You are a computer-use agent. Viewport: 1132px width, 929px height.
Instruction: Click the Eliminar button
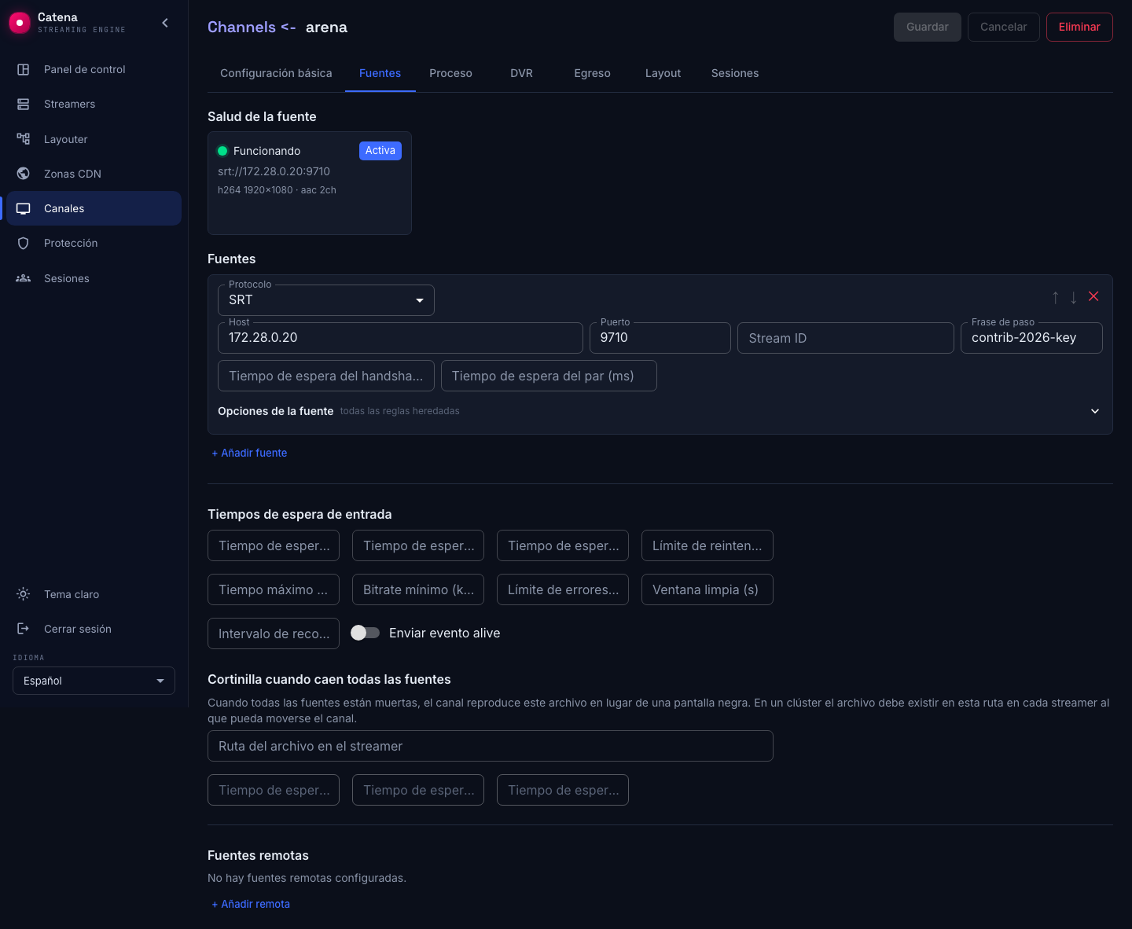click(1079, 27)
